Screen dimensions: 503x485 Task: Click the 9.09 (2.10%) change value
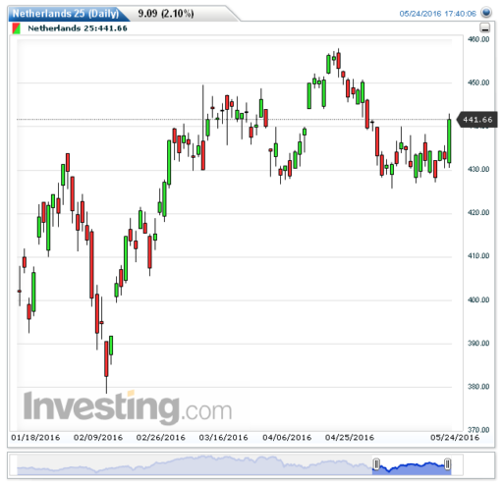[166, 14]
